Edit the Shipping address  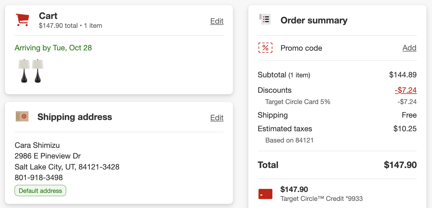[x=217, y=118]
